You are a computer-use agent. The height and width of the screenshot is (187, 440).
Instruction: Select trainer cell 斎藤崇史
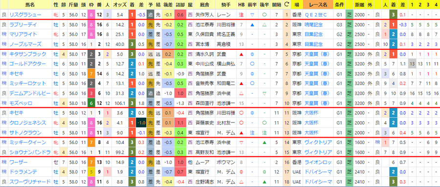[x=205, y=123]
